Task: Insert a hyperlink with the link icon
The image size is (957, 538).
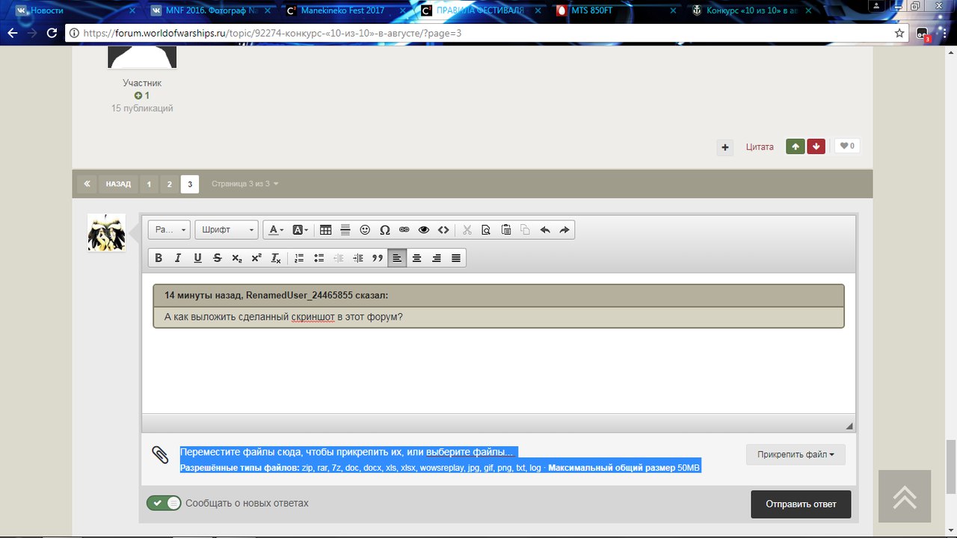Action: 404,230
